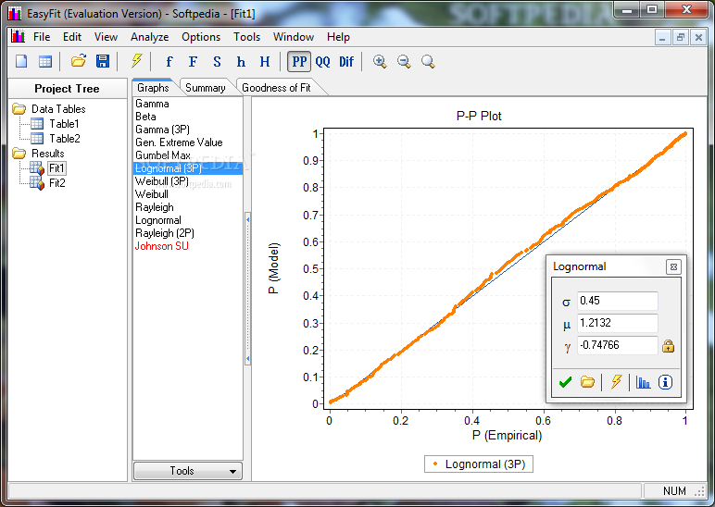Open the Tools dropdown below the distribution list

click(x=187, y=471)
